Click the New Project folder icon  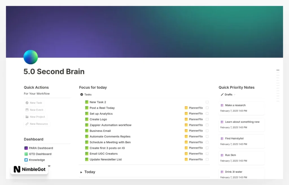(x=27, y=117)
